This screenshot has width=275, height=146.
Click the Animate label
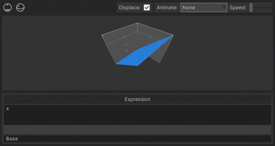click(167, 8)
